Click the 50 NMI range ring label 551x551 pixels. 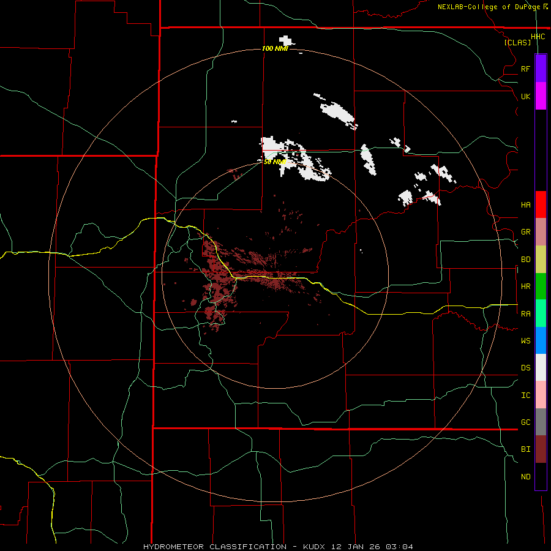(275, 162)
